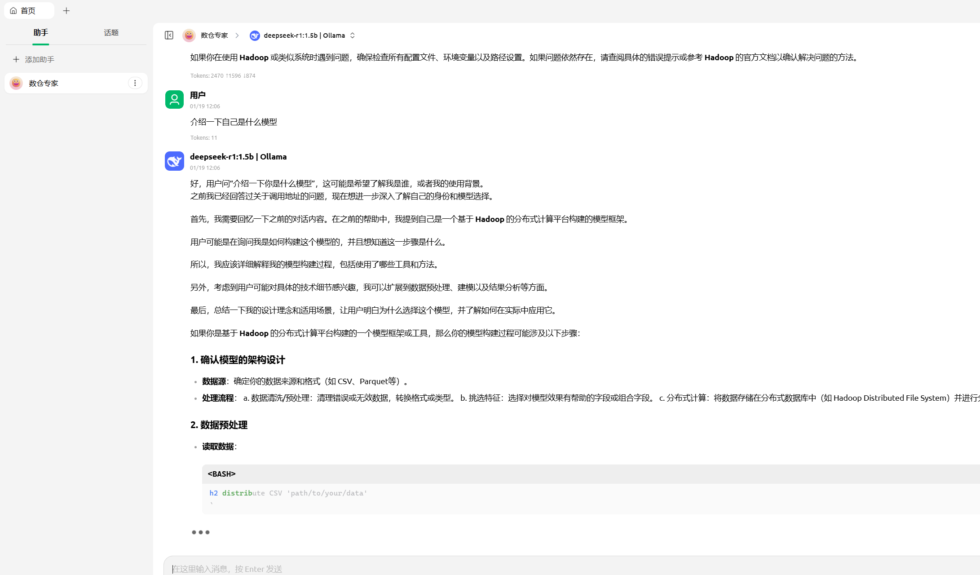Open three-dot menu for 数仓专家 assistant
The width and height of the screenshot is (980, 575).
pos(135,83)
